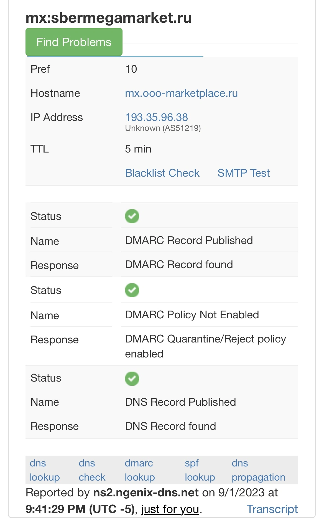The image size is (324, 528).
Task: Go to dmarc lookup
Action: [x=140, y=470]
